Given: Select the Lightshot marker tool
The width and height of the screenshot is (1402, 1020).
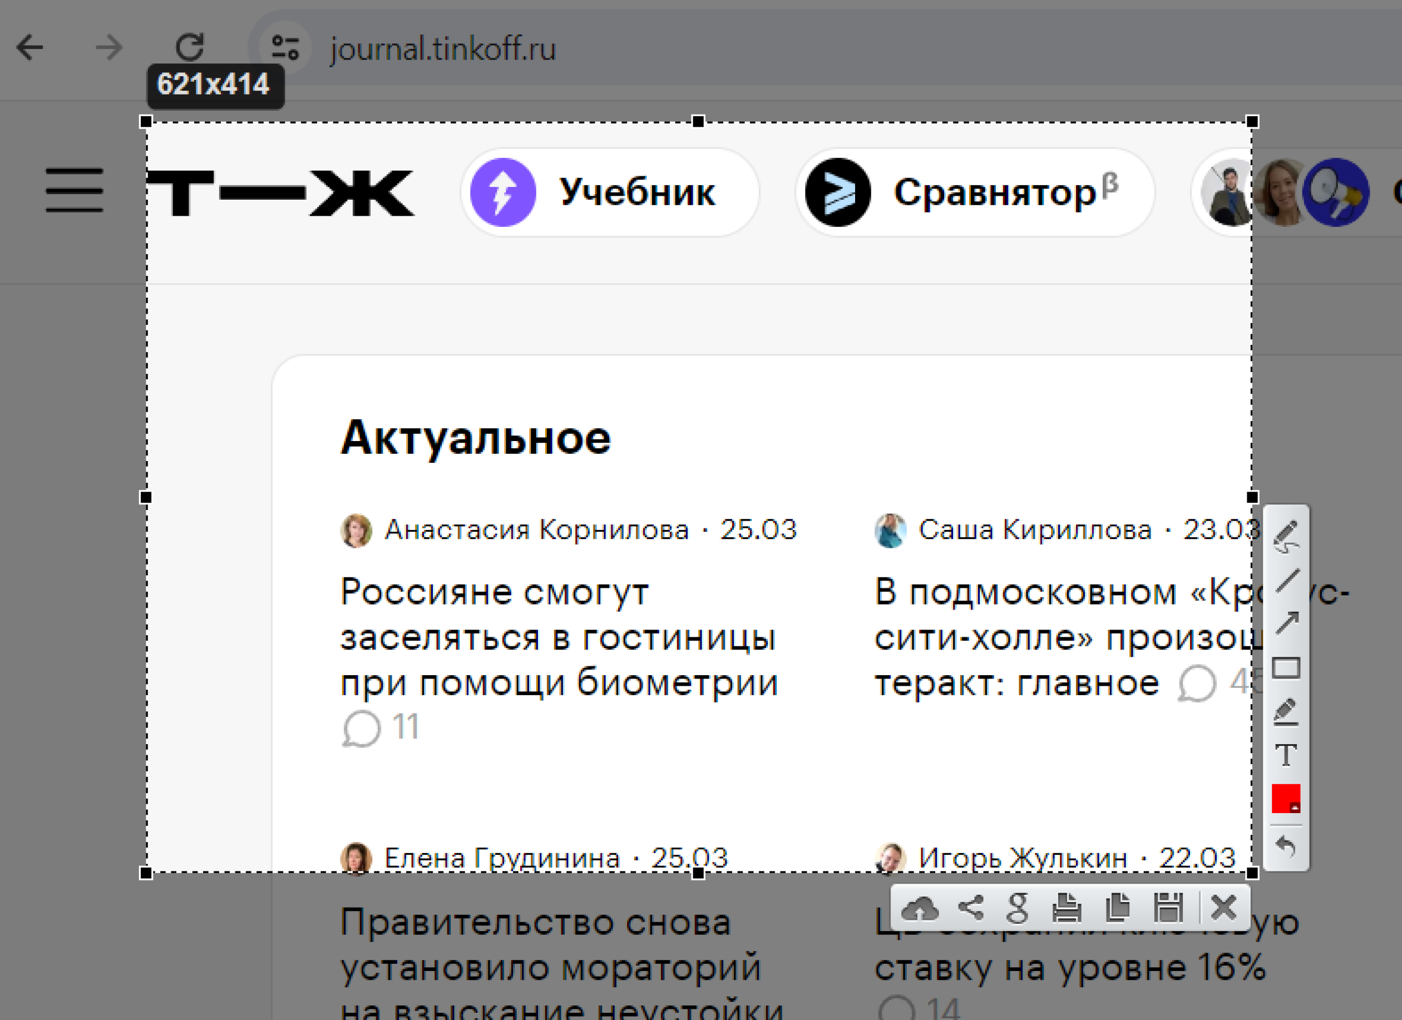Looking at the screenshot, I should click(x=1286, y=712).
